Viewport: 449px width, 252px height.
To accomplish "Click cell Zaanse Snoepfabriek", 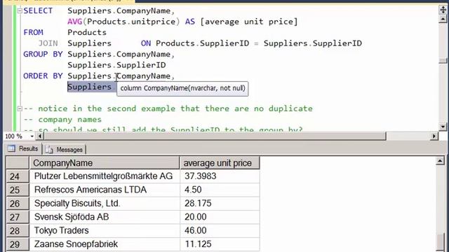I will [105, 244].
